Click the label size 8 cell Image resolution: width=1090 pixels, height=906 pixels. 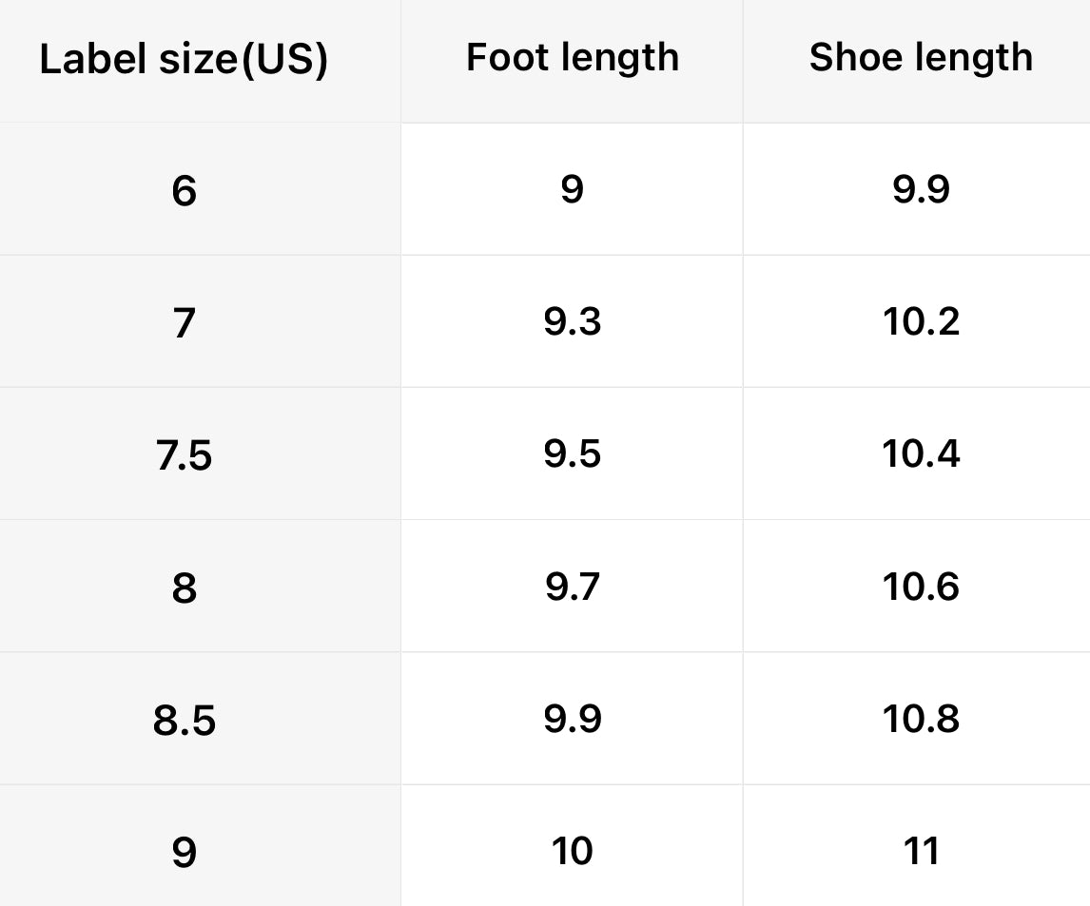pos(185,588)
